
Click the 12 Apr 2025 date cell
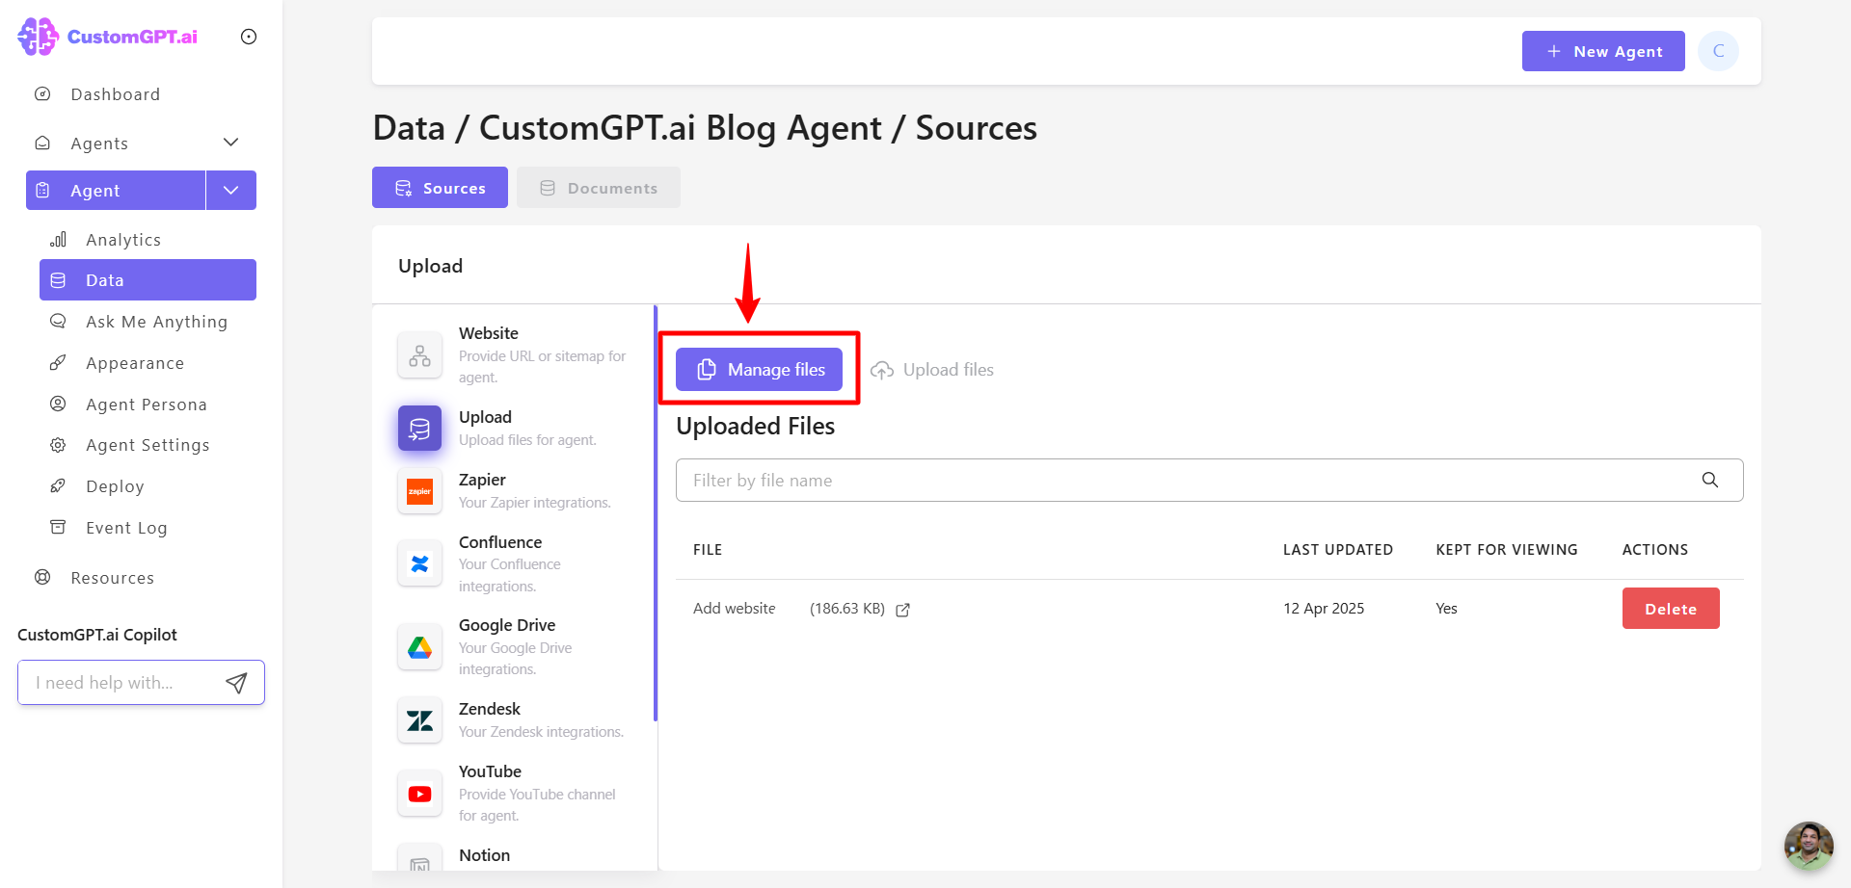click(x=1324, y=609)
